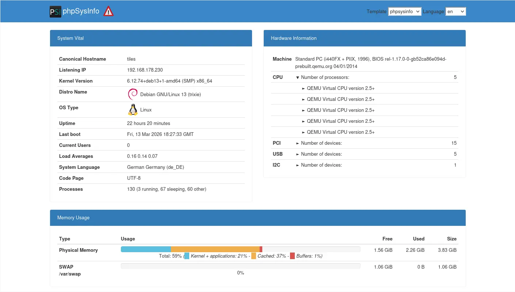Click the phpSysInfo title link
Viewport: 515px width, 292px height.
81,11
